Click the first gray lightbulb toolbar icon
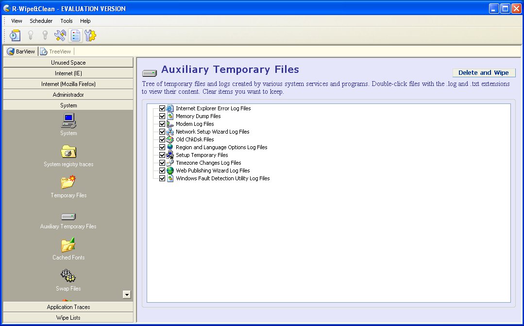 (31, 35)
